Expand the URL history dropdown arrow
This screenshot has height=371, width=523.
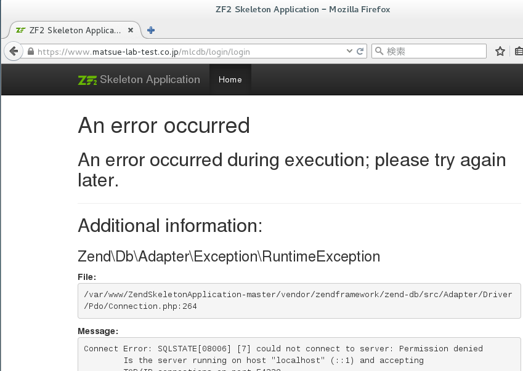click(x=349, y=52)
